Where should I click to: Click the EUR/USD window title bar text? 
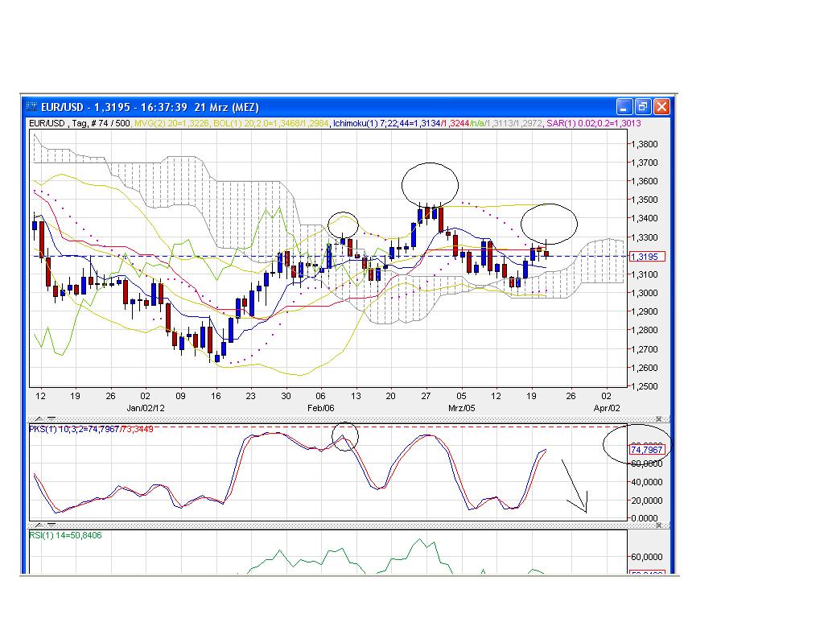tap(150, 107)
